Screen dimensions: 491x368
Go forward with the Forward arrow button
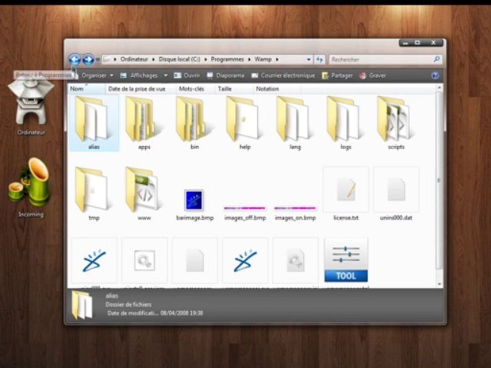coord(88,59)
